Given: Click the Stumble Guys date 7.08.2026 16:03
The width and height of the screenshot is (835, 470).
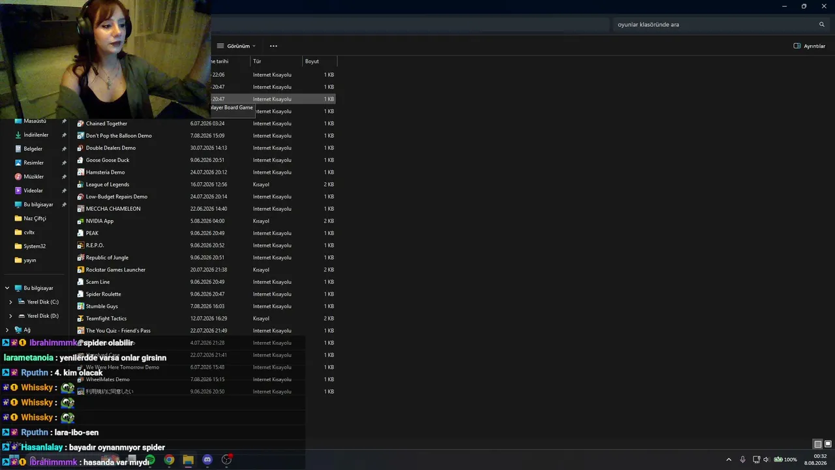Looking at the screenshot, I should coord(207,306).
